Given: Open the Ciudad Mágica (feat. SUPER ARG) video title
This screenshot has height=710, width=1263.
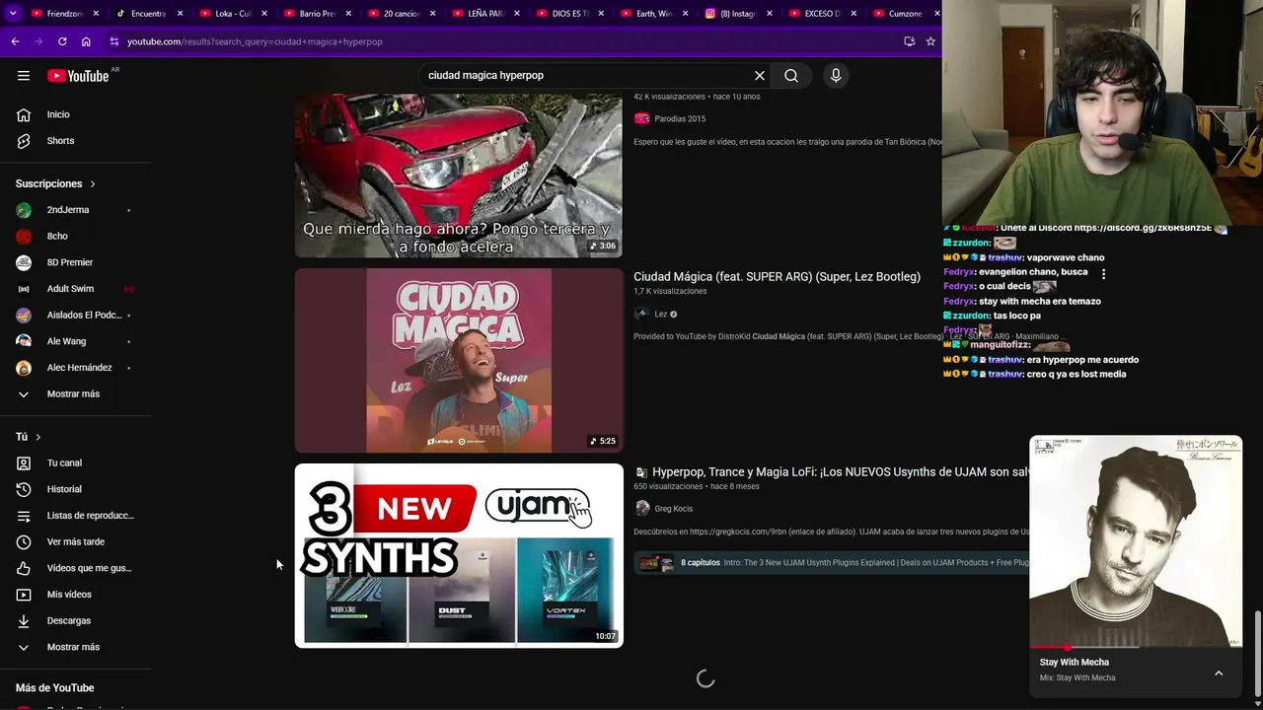Looking at the screenshot, I should tap(777, 277).
